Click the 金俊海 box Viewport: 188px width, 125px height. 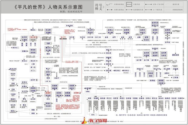(126, 30)
